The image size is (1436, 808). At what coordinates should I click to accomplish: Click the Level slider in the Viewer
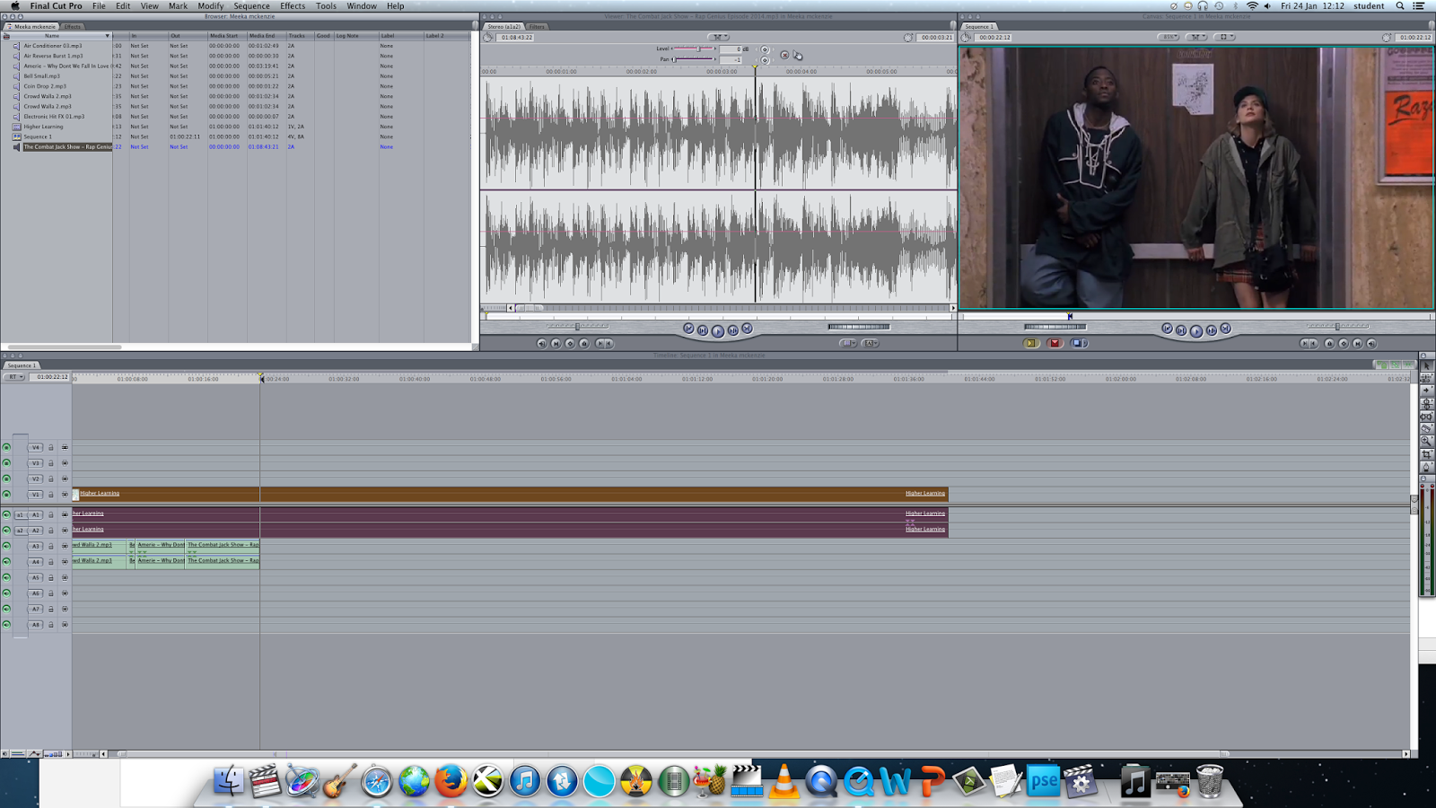coord(694,48)
